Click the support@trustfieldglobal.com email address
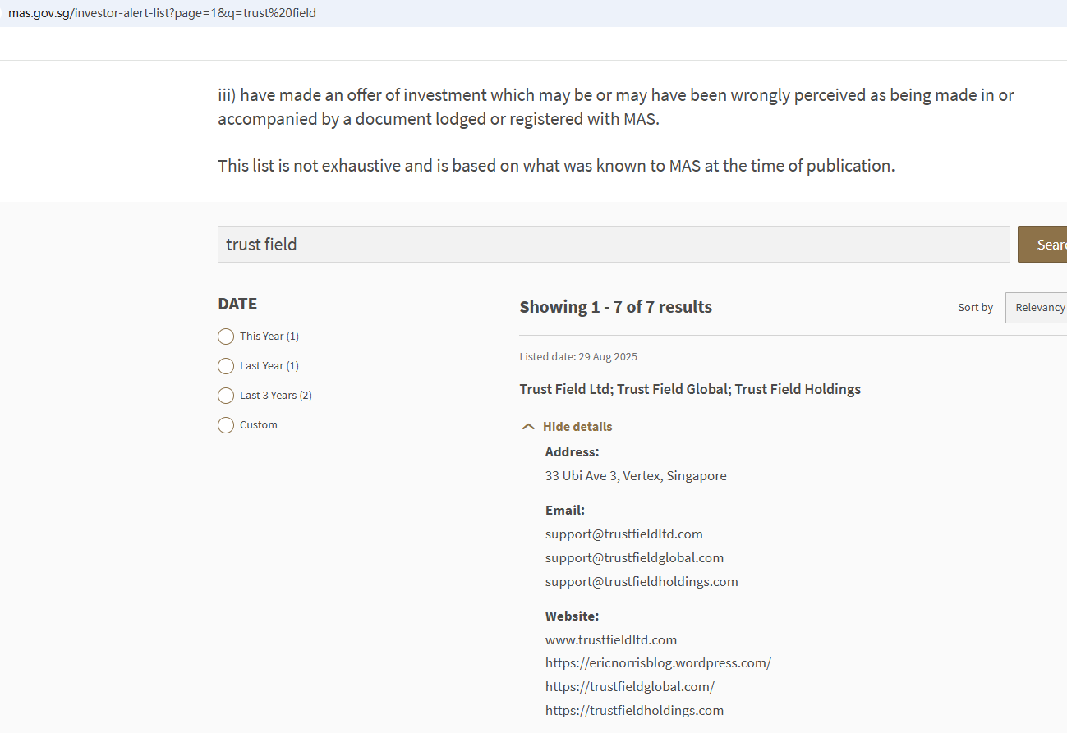The height and width of the screenshot is (733, 1067). (634, 558)
